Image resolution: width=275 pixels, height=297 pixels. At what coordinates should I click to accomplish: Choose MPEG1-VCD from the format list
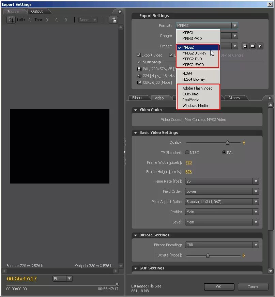tap(198, 38)
